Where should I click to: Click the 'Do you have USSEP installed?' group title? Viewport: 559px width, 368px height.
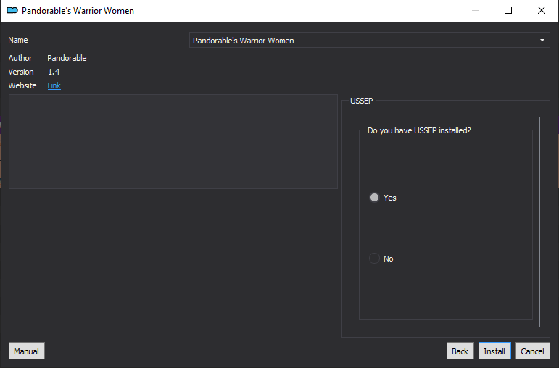[419, 130]
